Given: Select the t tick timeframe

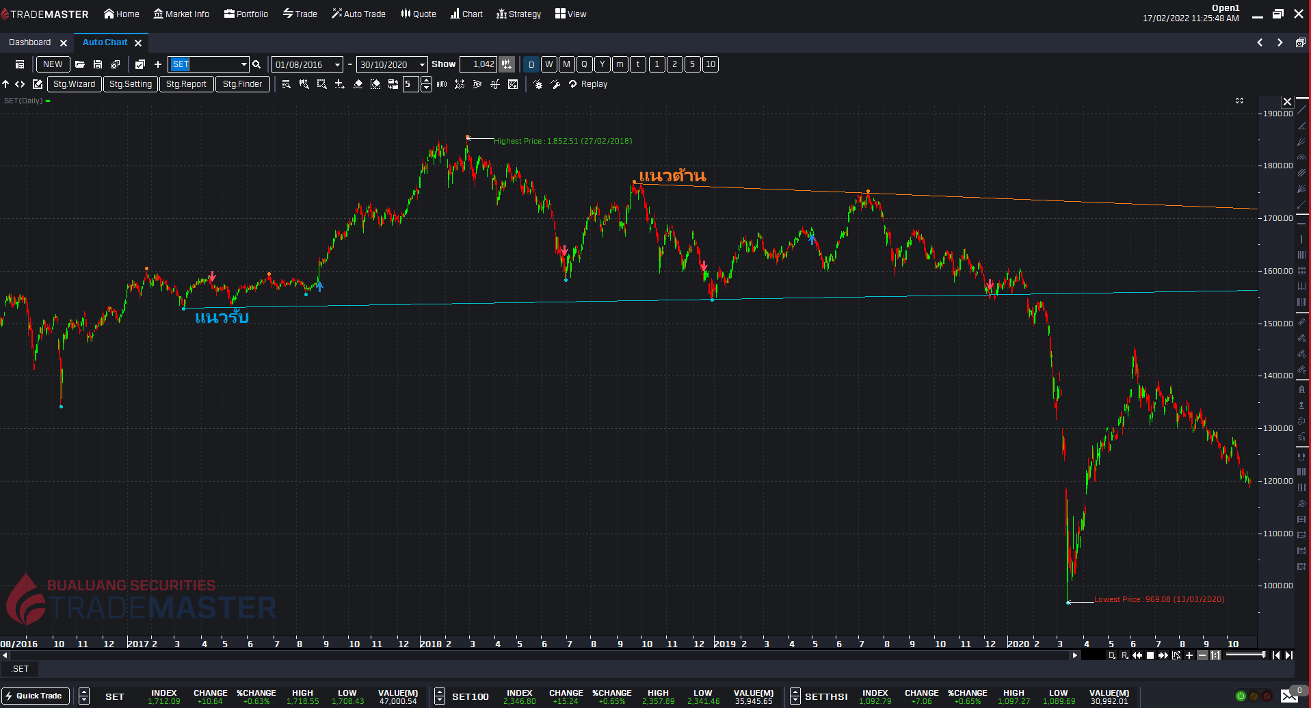Looking at the screenshot, I should click(638, 64).
